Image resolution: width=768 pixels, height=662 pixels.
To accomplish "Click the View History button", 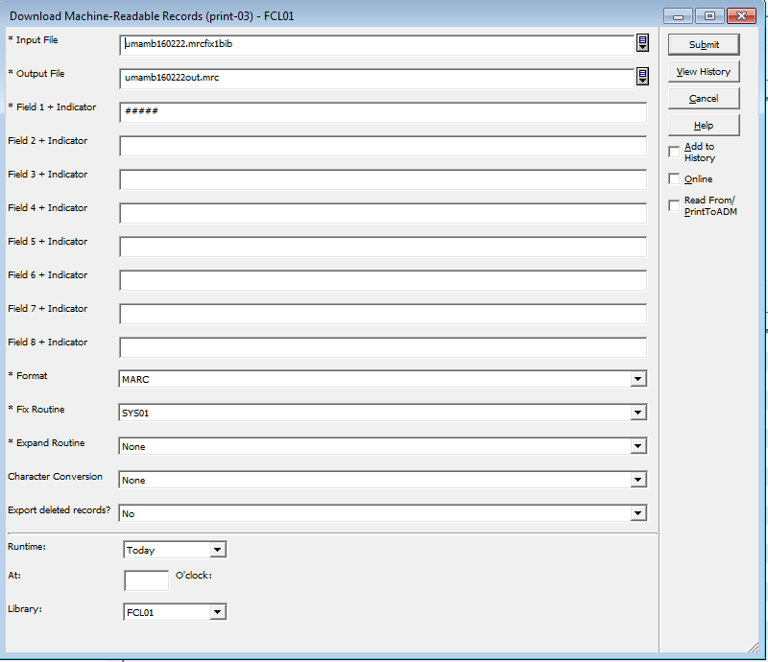I will 704,72.
